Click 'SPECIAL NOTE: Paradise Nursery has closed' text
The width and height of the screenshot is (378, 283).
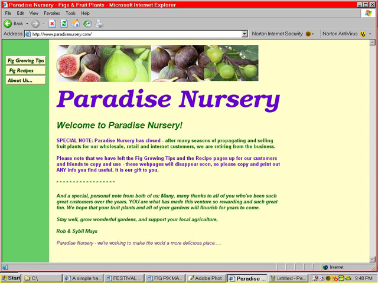pyautogui.click(x=109, y=140)
